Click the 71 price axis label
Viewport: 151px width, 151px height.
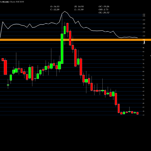coord(143,68)
